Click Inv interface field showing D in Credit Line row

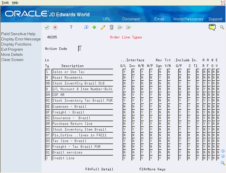133,158
